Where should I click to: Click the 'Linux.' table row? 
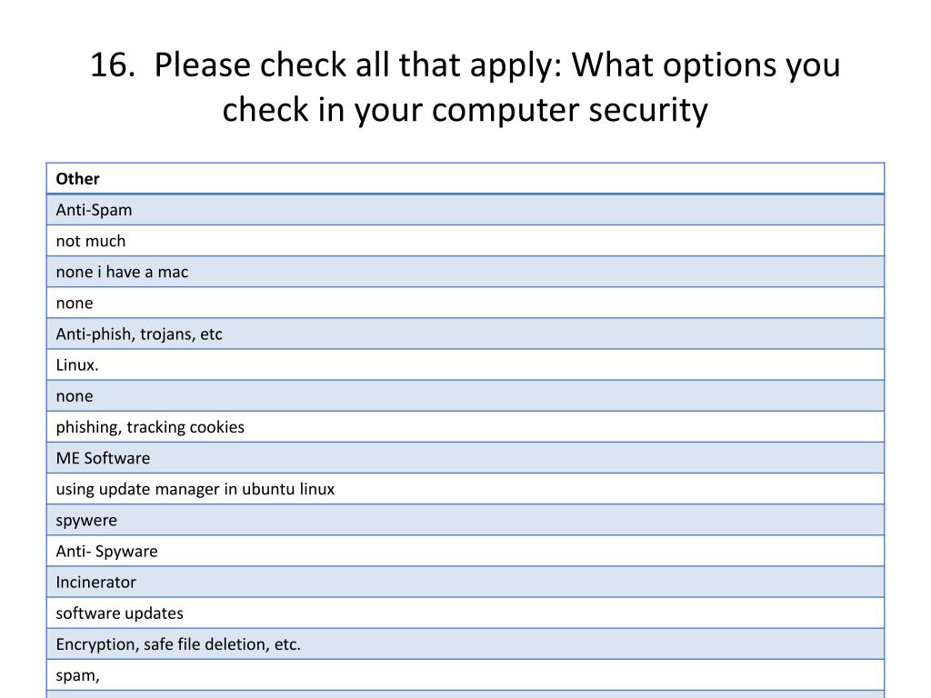click(465, 364)
